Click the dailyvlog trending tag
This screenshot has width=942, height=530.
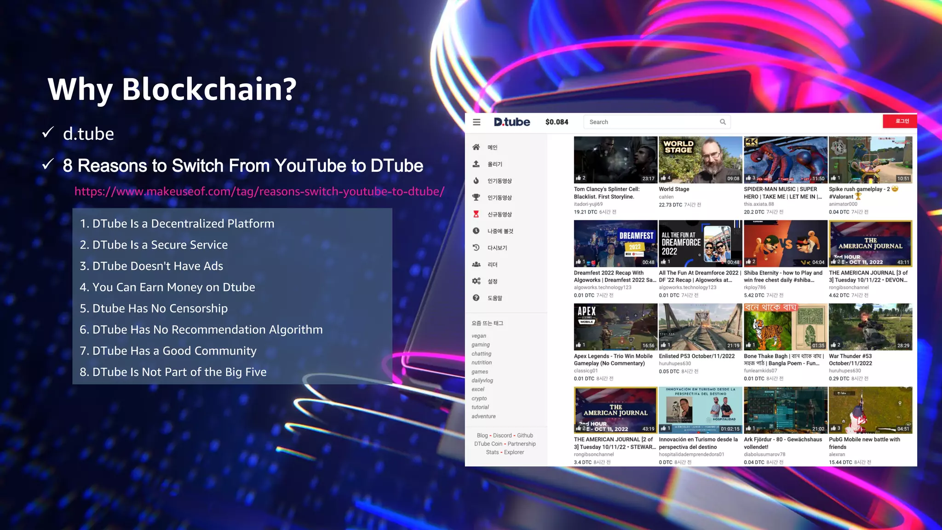pyautogui.click(x=482, y=380)
